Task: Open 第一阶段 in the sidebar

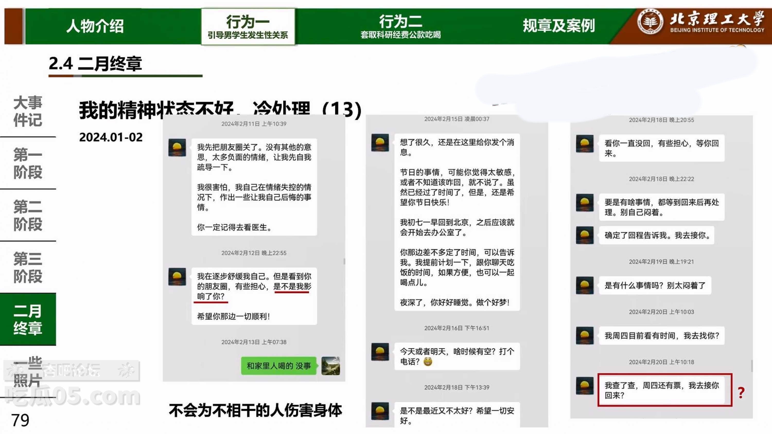Action: tap(28, 163)
